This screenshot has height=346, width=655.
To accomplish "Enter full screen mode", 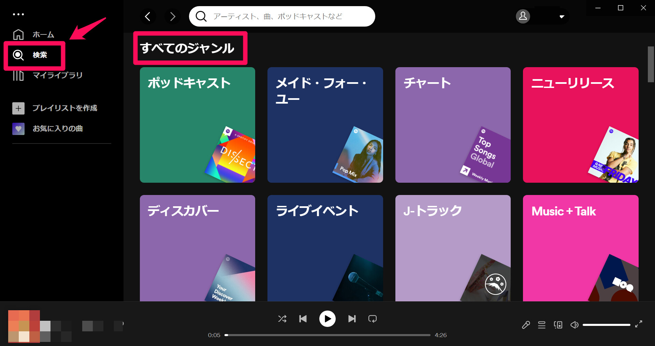I will [x=639, y=324].
